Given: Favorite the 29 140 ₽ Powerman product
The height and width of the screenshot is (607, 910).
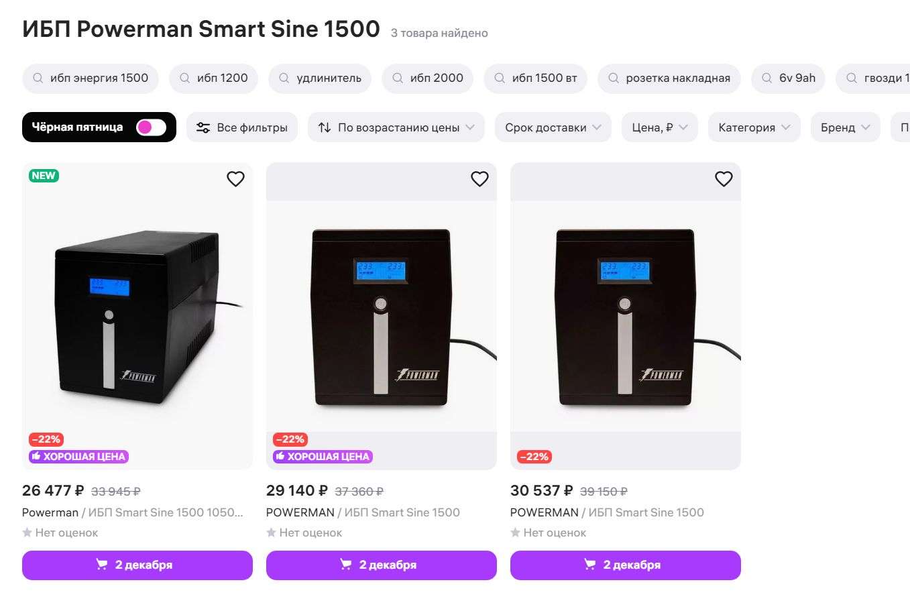Looking at the screenshot, I should point(479,179).
